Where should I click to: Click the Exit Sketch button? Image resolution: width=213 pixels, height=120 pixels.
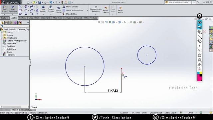[4, 9]
